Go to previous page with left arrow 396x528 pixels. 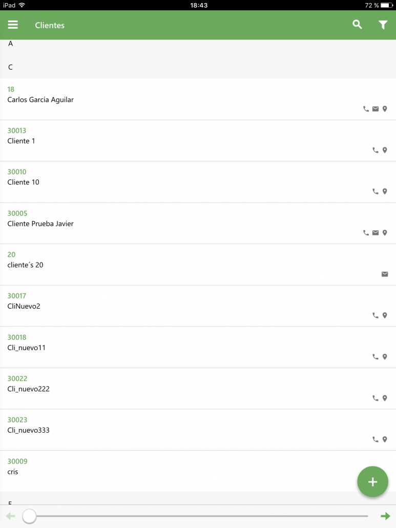(10, 516)
